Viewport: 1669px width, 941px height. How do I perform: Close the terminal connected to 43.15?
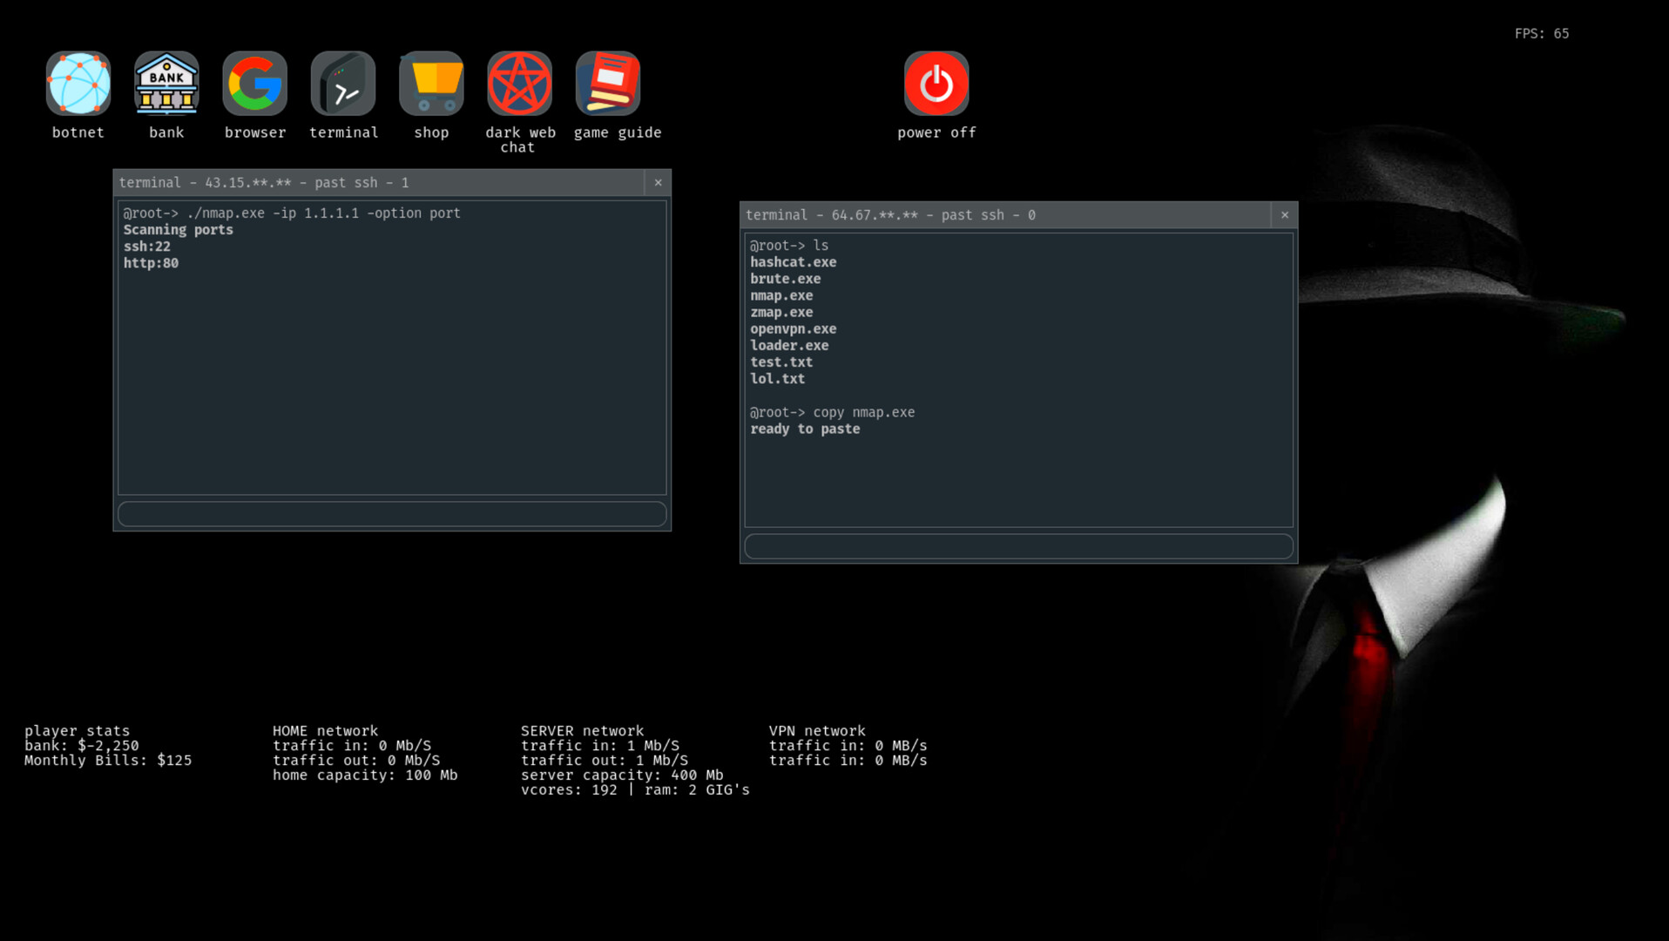(658, 183)
